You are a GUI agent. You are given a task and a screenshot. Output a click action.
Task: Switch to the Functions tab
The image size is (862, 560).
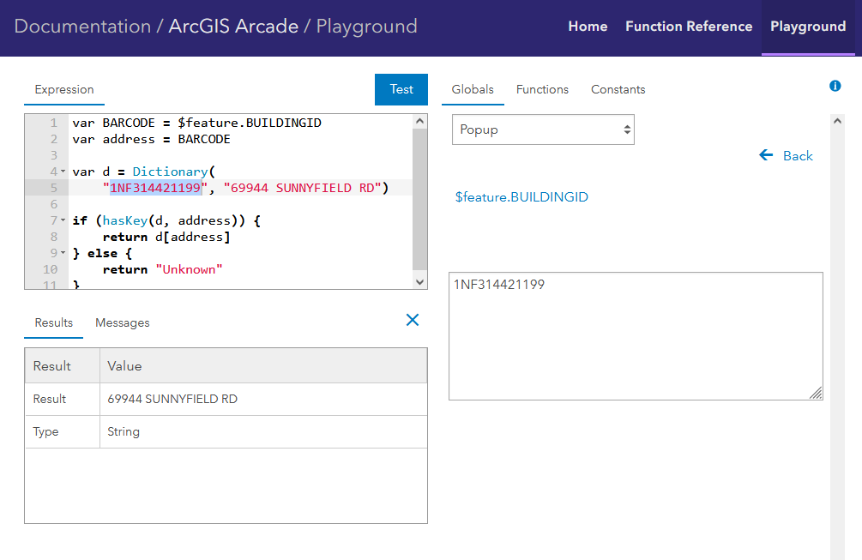click(542, 89)
